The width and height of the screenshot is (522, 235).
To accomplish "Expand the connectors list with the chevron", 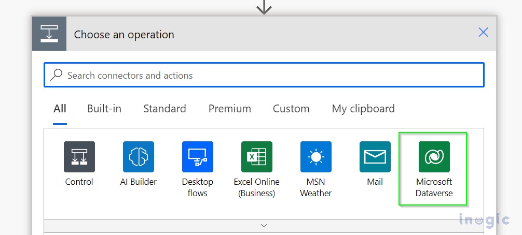I will click(264, 226).
